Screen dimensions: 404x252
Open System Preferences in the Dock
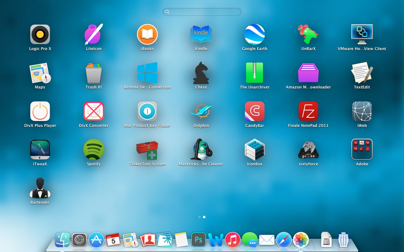79,240
